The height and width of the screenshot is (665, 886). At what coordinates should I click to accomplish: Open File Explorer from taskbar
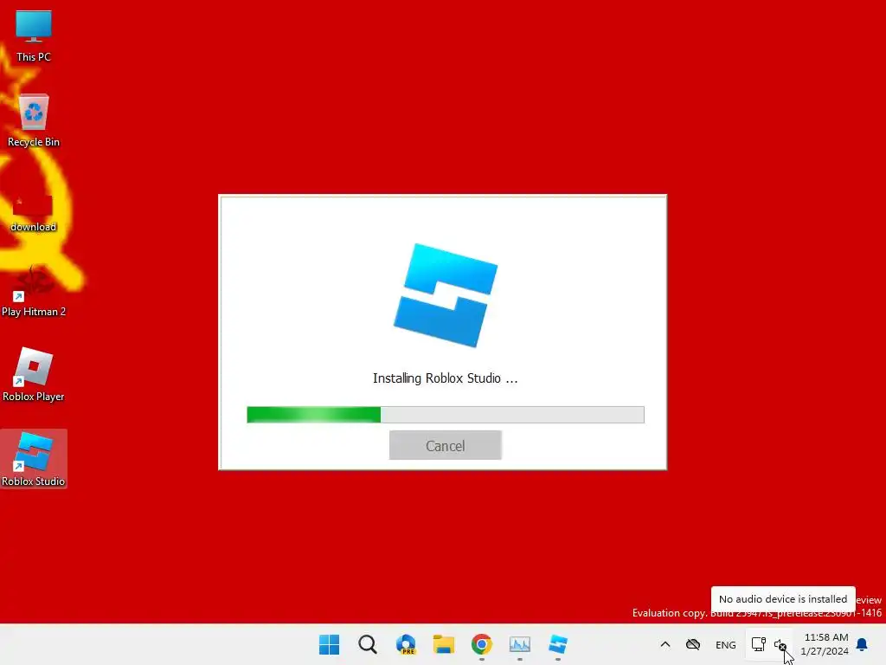click(444, 644)
